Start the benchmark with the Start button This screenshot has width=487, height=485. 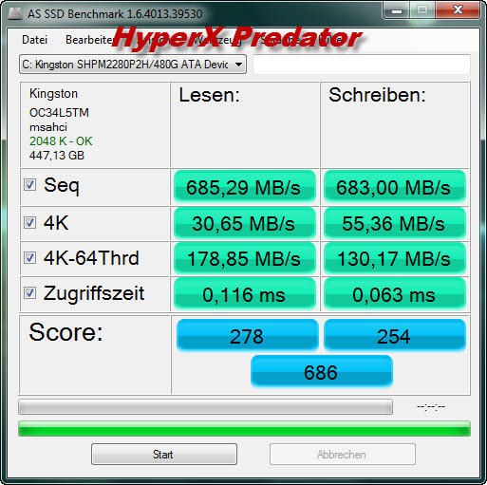(x=164, y=455)
